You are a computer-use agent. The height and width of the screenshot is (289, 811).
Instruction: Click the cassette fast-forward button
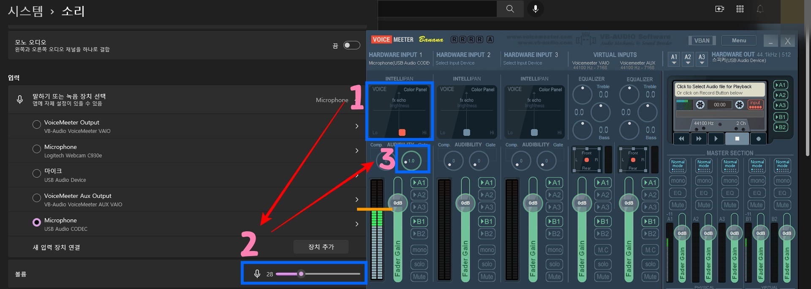point(699,138)
